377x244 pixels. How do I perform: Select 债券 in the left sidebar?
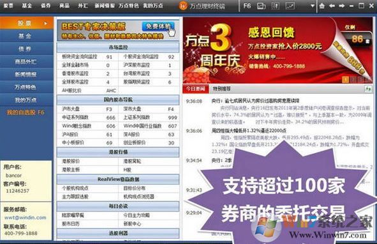click(x=27, y=49)
